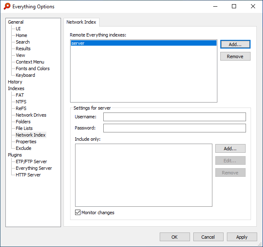Select Home in the options tree

click(x=22, y=35)
